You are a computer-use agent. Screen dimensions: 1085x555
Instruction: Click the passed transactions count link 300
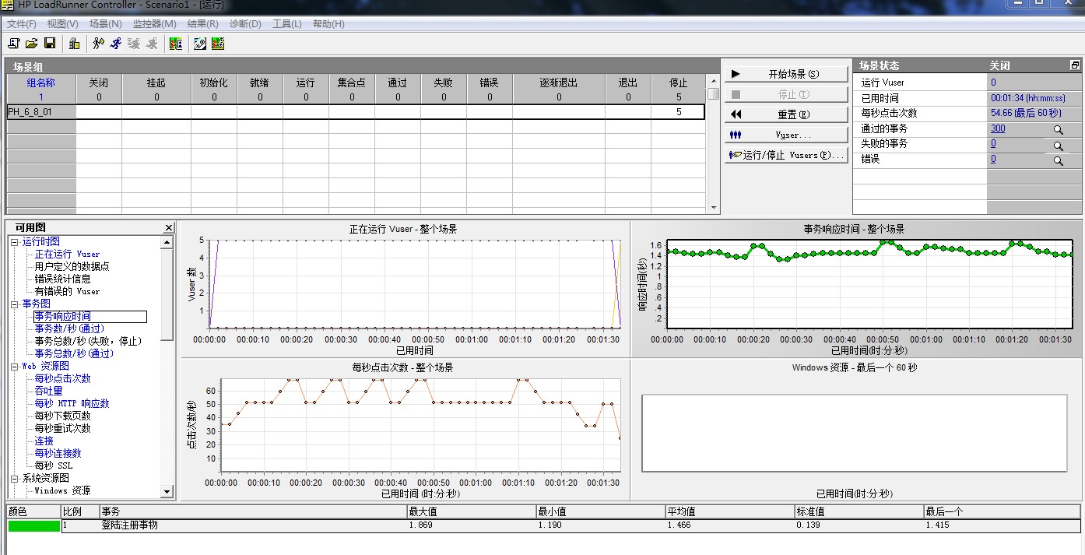(998, 129)
